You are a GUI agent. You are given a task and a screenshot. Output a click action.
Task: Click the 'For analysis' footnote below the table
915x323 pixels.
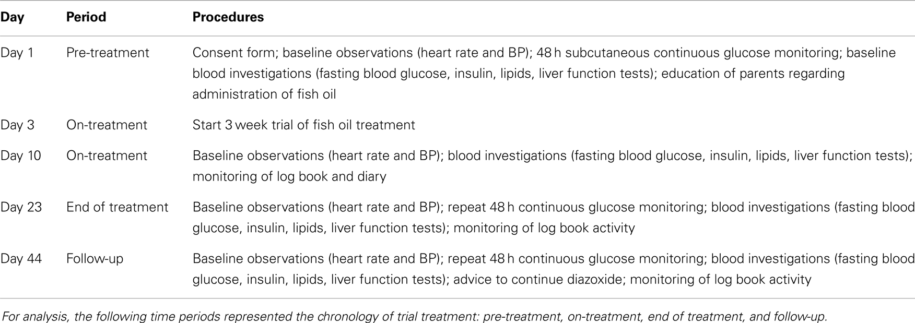414,316
